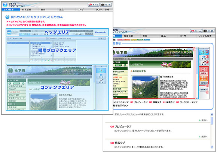Viewport: 217px width, 153px height.
Task: Click the pink status label in the rear window
Action: point(120,40)
